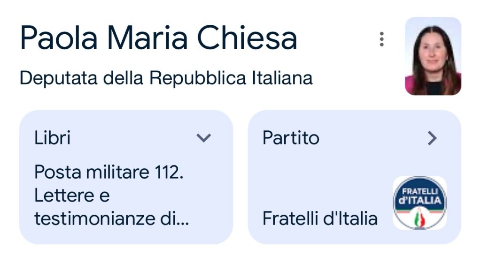The width and height of the screenshot is (481, 255).
Task: Tap the truncated "testimonianze di..." book line
Action: point(111,218)
